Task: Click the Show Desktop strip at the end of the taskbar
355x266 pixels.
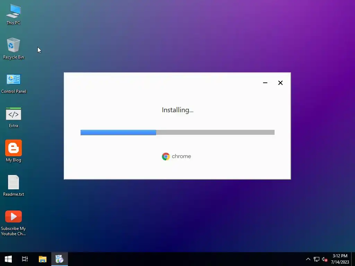Action: (353, 259)
